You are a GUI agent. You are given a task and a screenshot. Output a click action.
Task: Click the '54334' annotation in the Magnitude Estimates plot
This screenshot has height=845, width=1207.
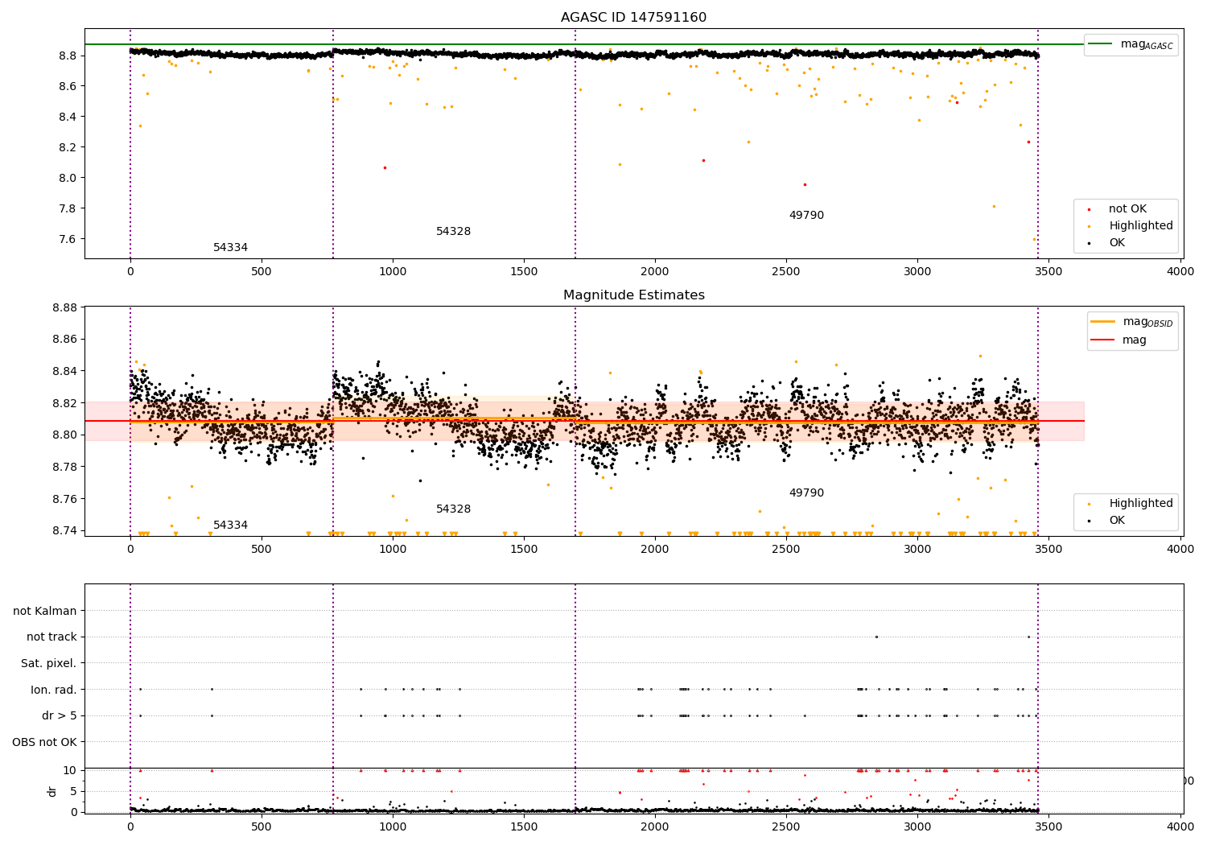pos(230,526)
